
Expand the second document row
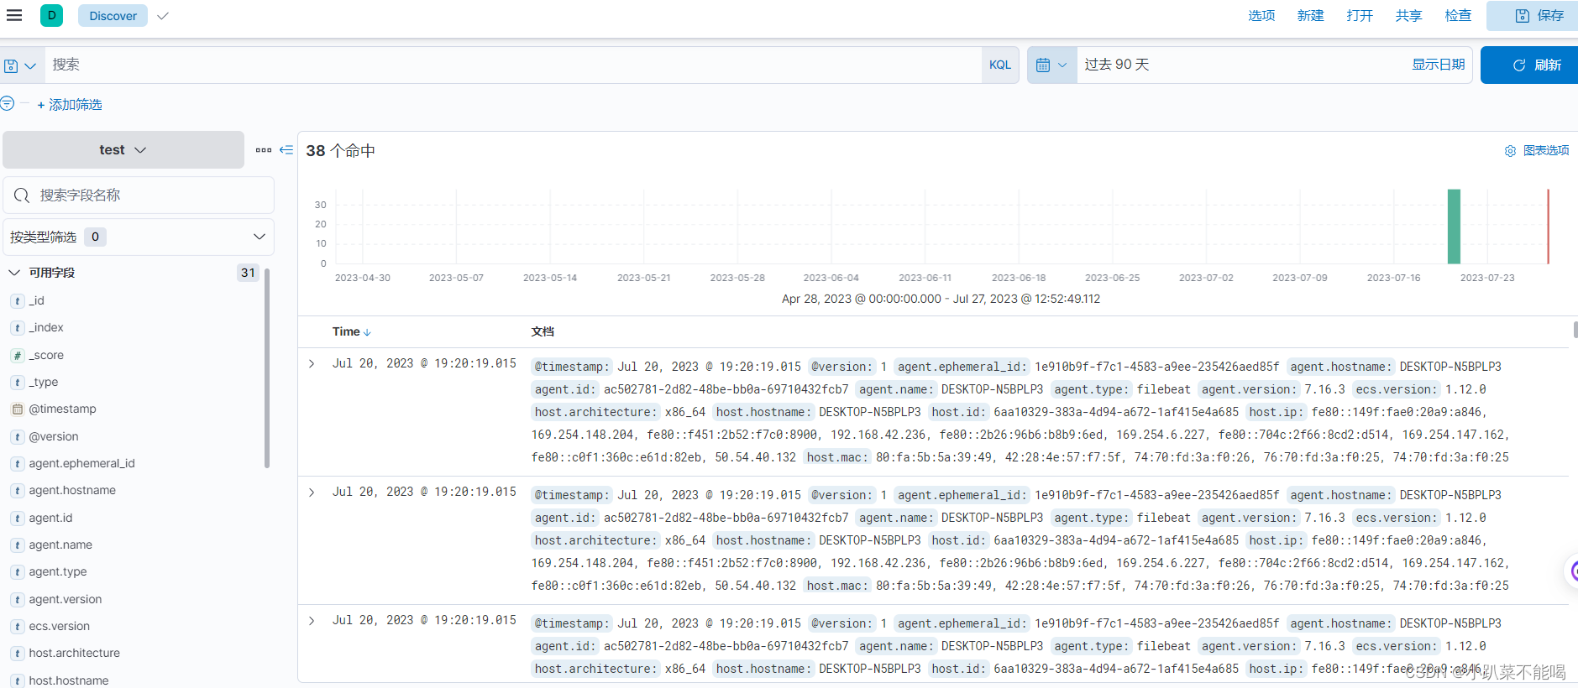point(312,493)
